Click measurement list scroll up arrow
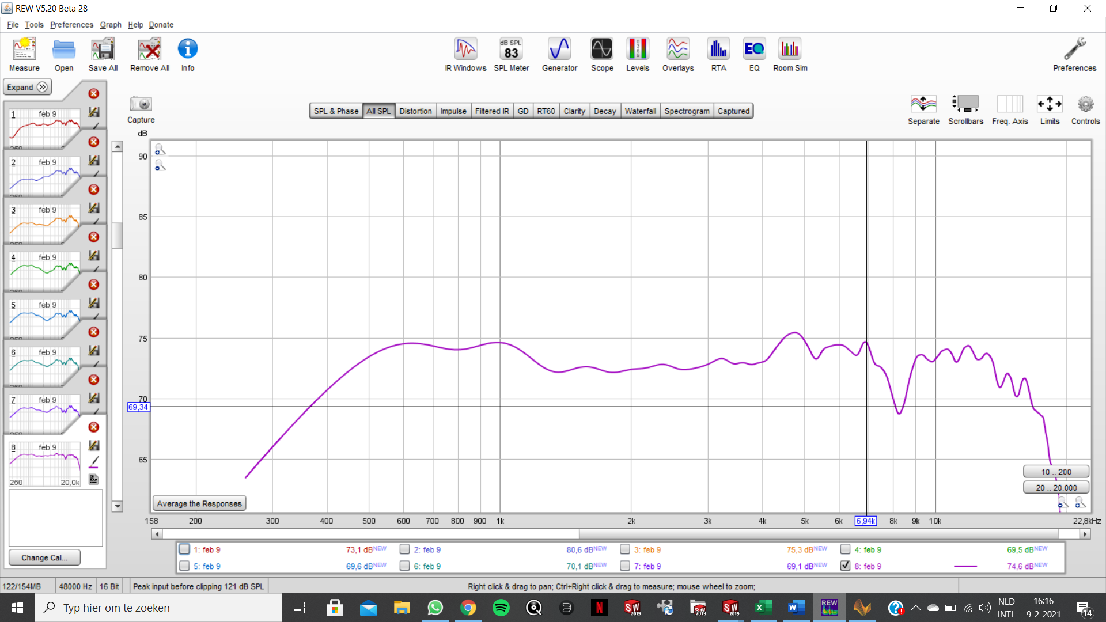The height and width of the screenshot is (622, 1106). (118, 146)
